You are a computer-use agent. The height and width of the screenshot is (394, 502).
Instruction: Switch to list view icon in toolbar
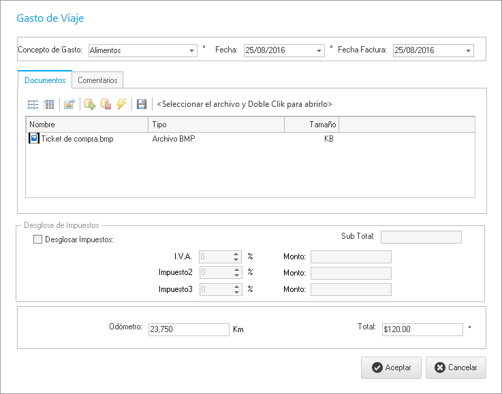click(x=33, y=104)
